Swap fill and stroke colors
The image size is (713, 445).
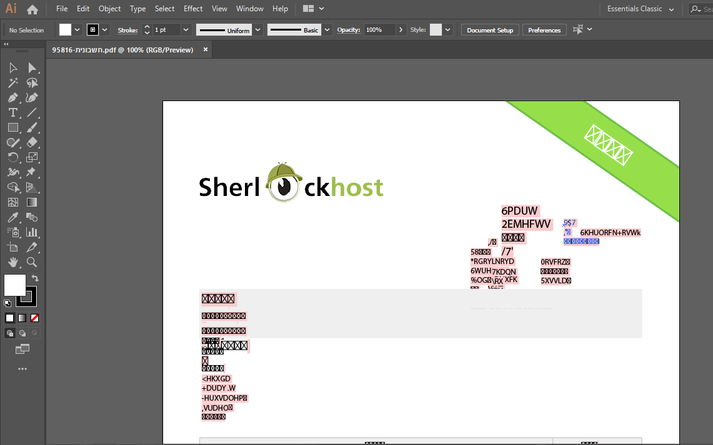point(36,278)
